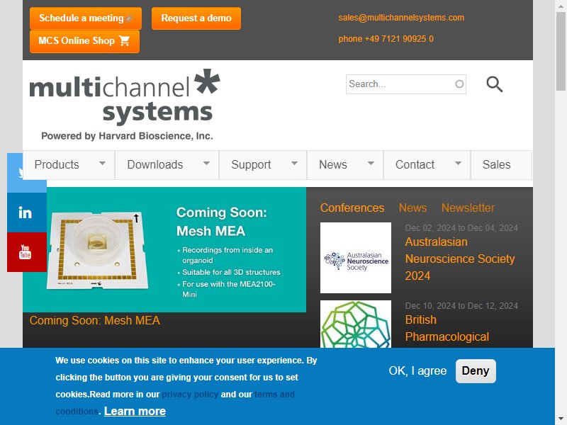
Task: Expand the Contact menu dropdown arrow
Action: (x=458, y=164)
